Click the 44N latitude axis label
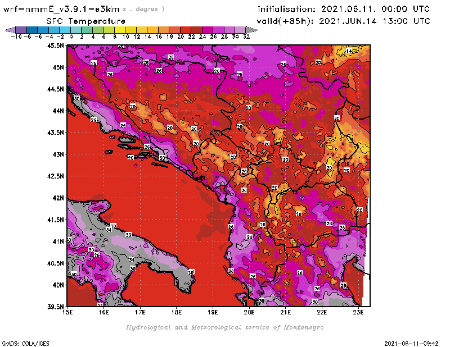This screenshot has height=347, width=450. 58,111
